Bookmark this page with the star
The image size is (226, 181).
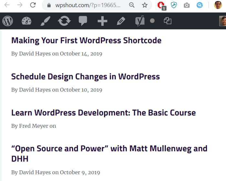(x=145, y=5)
